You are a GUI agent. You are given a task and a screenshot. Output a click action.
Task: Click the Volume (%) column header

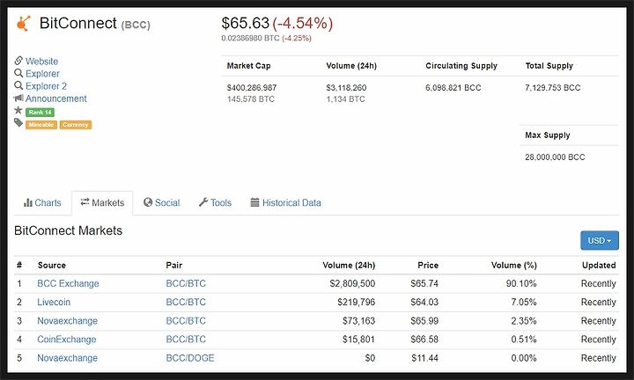514,266
